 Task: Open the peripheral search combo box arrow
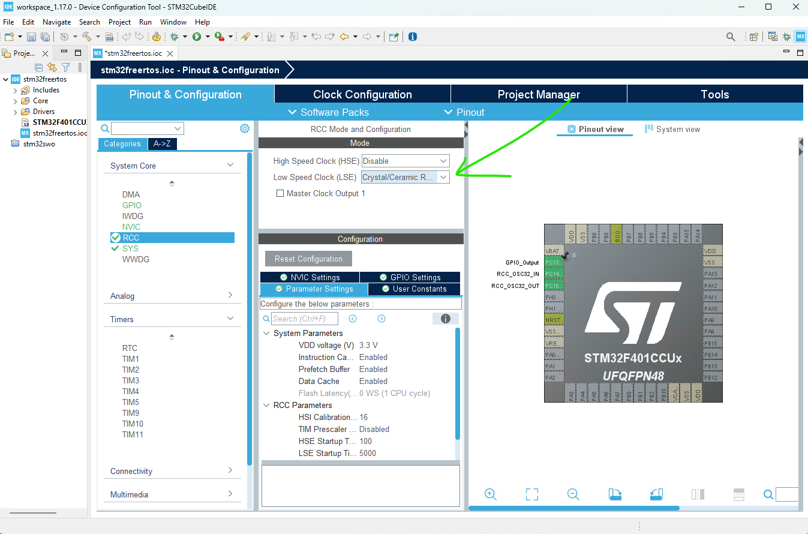[x=178, y=128]
